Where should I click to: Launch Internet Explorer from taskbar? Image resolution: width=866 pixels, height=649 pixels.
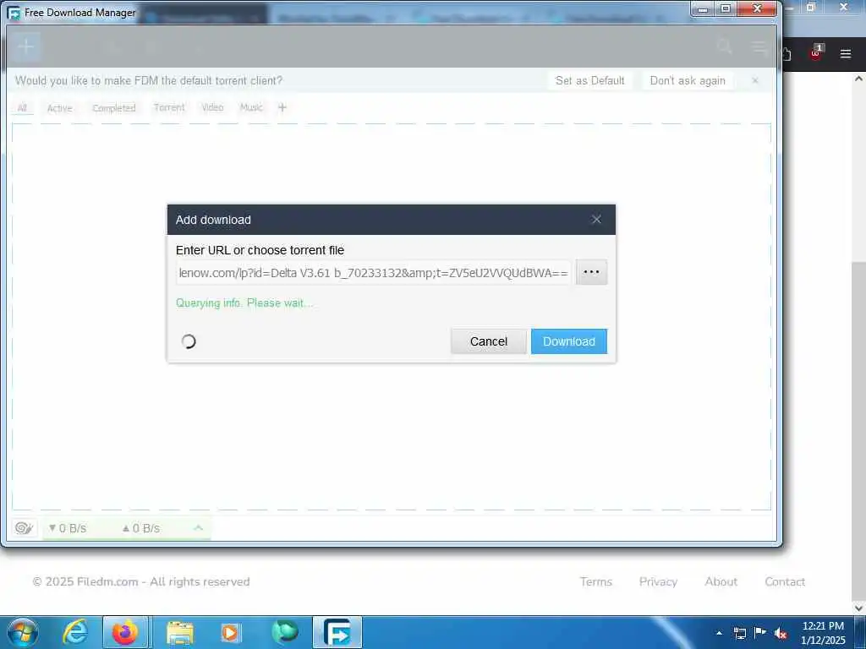click(75, 632)
